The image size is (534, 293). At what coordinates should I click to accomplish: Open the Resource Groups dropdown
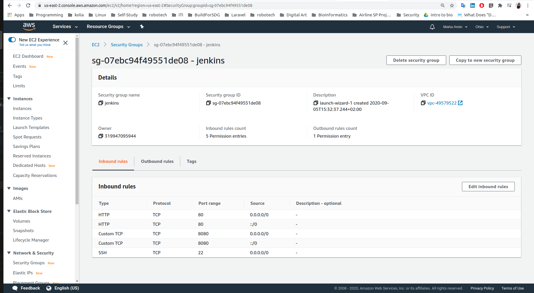(x=109, y=26)
